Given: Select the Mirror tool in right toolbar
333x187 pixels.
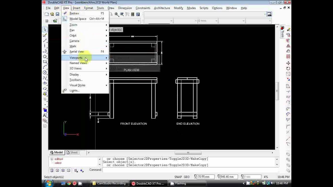Looking at the screenshot, I should pos(288,46).
